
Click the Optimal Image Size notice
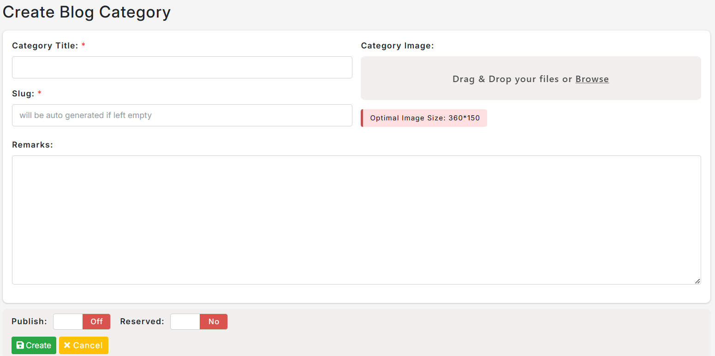click(x=424, y=118)
